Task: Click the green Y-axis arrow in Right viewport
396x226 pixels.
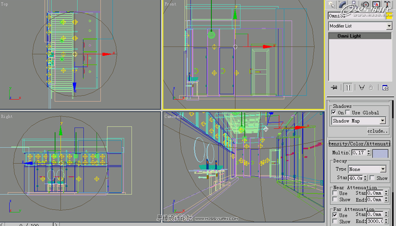Action: click(x=60, y=130)
